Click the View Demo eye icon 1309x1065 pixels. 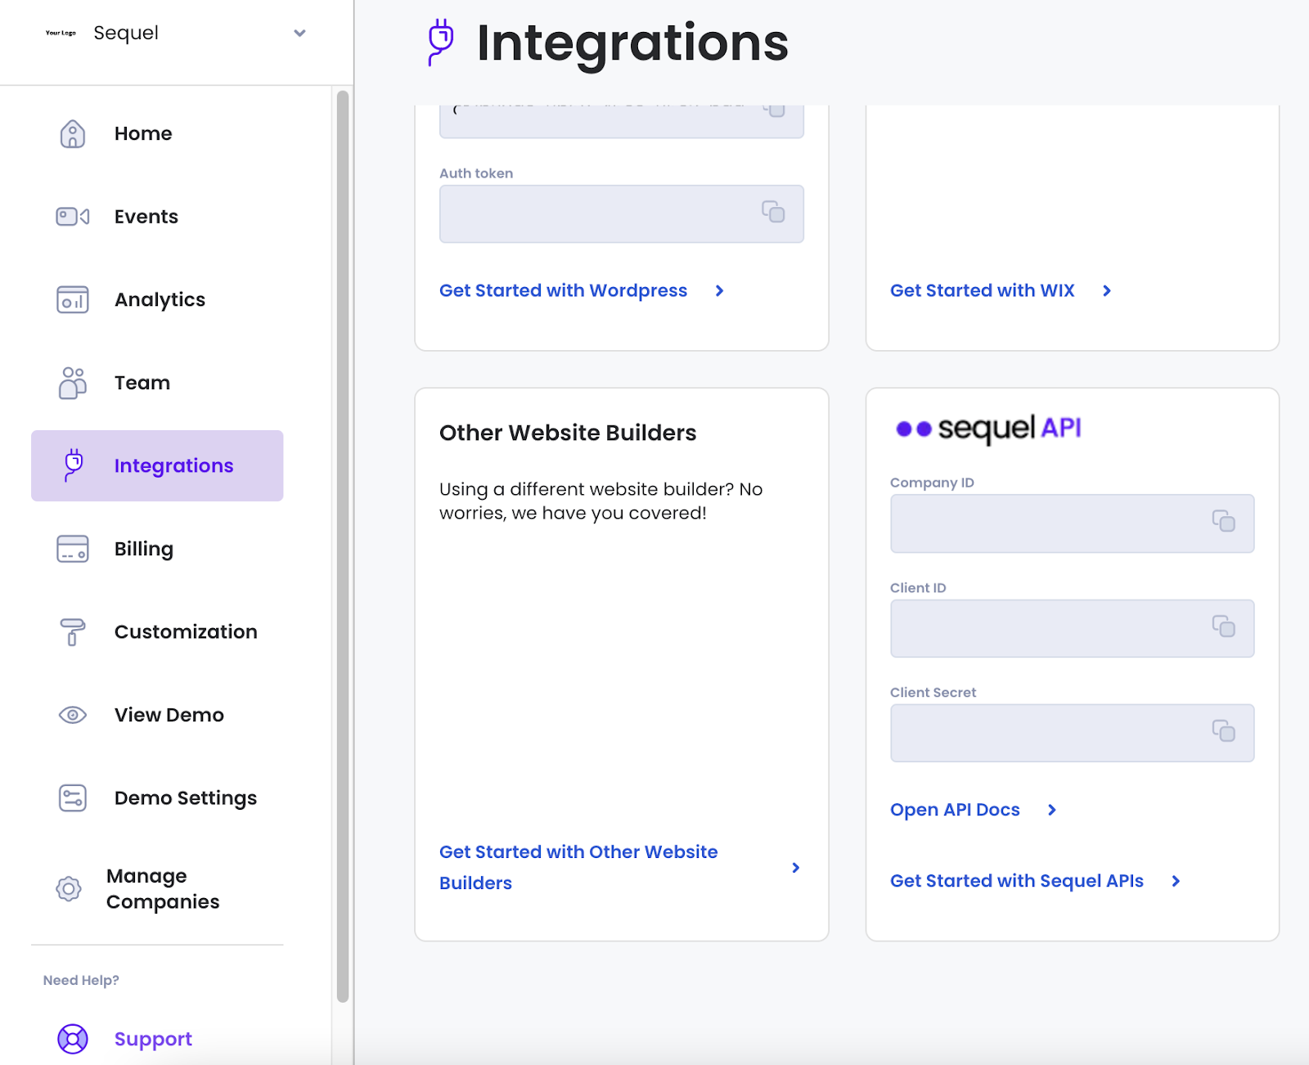73,715
